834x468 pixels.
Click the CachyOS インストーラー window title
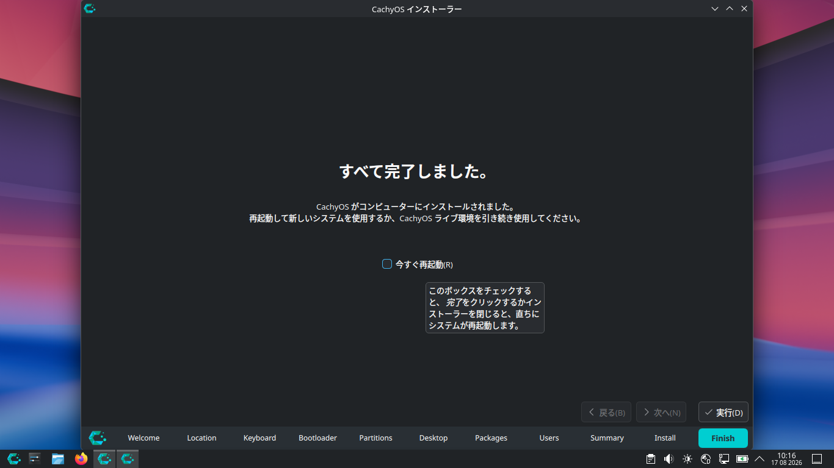tap(417, 9)
